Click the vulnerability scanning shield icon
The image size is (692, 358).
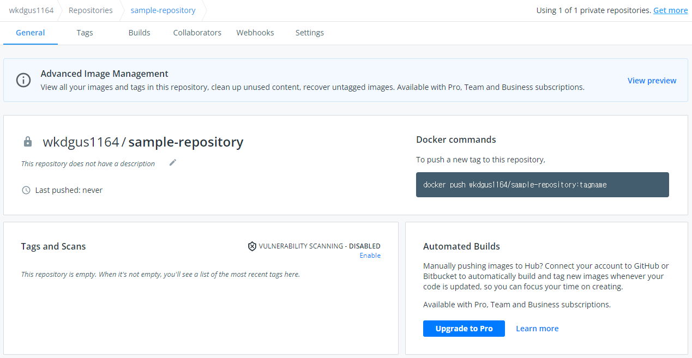pyautogui.click(x=252, y=246)
